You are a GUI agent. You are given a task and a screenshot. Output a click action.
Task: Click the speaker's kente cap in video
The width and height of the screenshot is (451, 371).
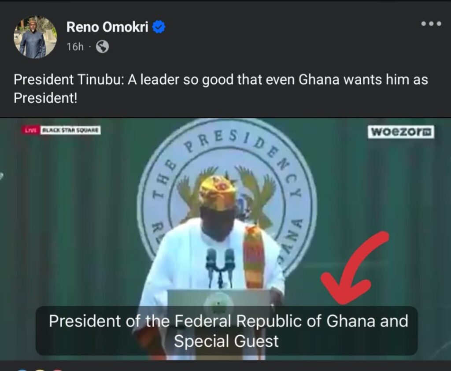[x=218, y=192]
